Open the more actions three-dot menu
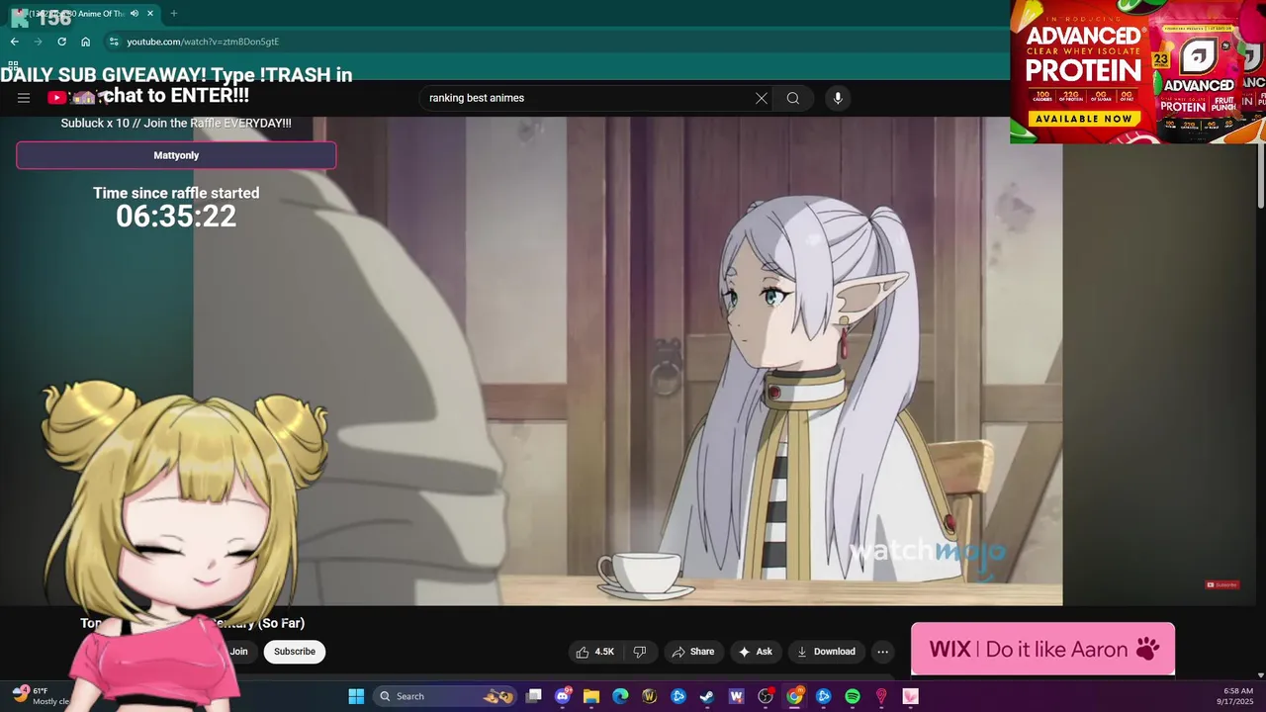Image resolution: width=1266 pixels, height=712 pixels. pos(882,652)
